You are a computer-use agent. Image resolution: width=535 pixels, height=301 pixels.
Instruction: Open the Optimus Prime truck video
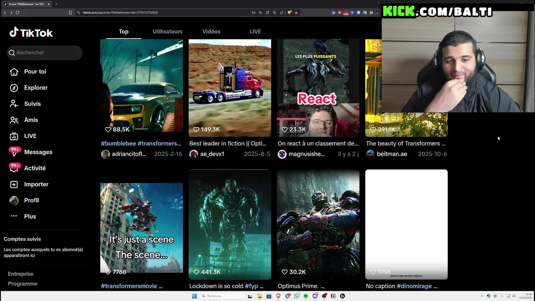[230, 88]
